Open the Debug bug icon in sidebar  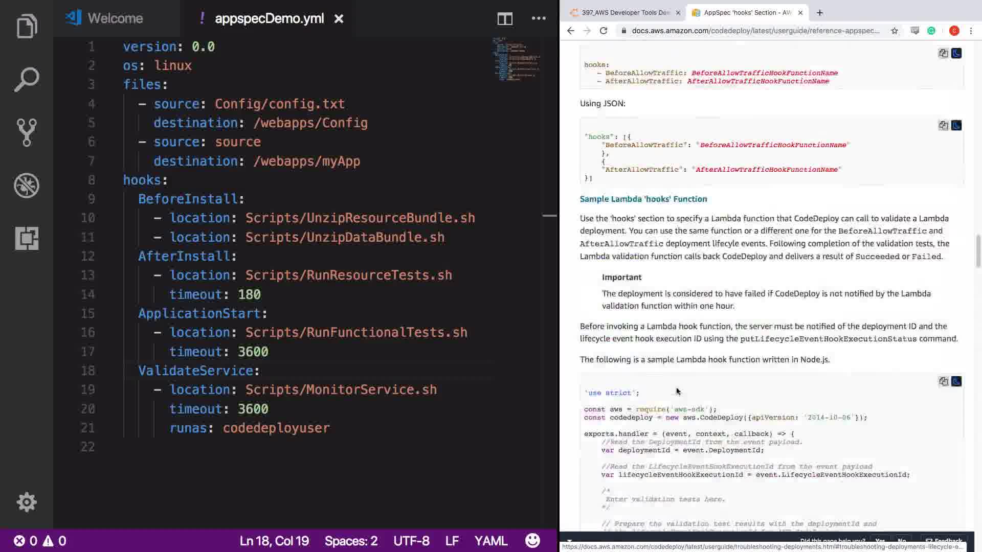27,185
